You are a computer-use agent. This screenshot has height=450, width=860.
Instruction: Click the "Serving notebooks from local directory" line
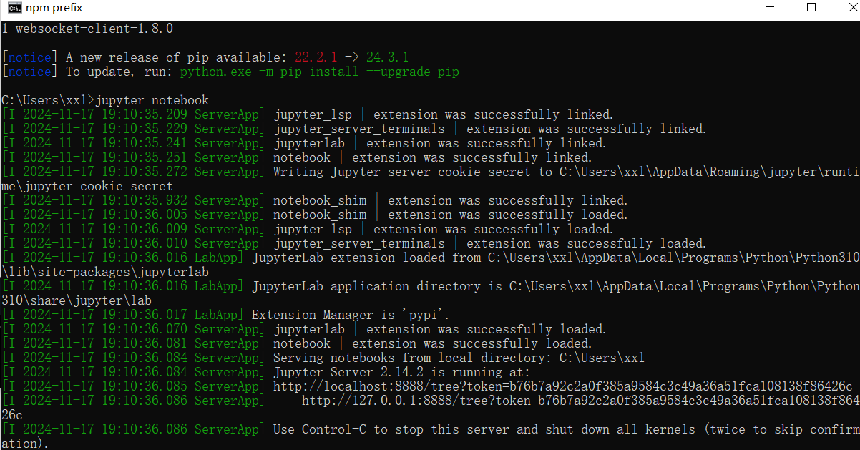point(323,358)
